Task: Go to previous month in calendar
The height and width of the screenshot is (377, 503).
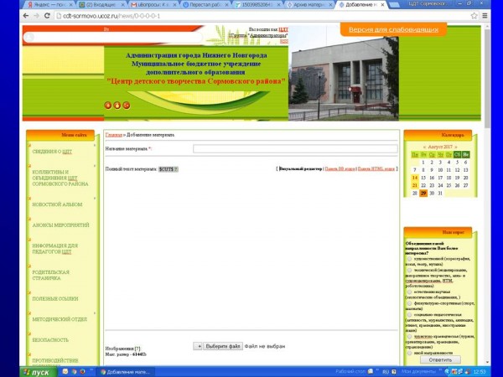Action: coord(424,147)
